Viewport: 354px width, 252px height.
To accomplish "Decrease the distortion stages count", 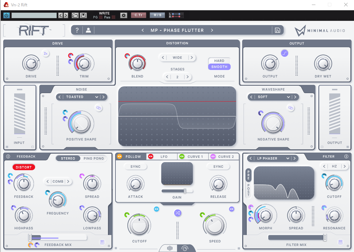I will [x=167, y=77].
